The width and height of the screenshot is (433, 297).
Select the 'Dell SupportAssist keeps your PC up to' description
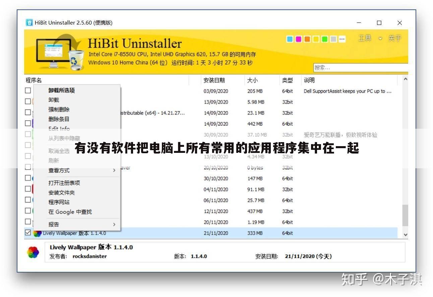(x=348, y=91)
